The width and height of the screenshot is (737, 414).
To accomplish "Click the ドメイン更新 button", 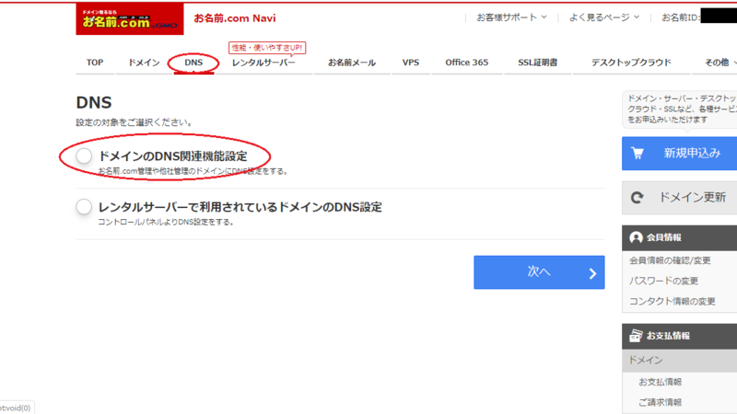I will click(679, 198).
